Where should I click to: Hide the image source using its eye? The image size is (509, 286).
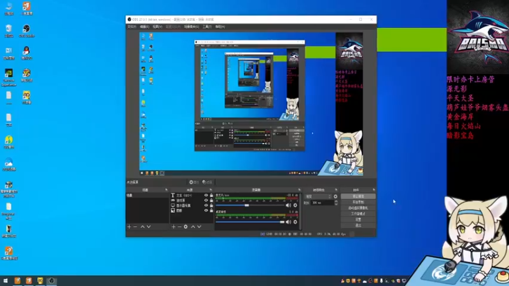[x=206, y=210]
